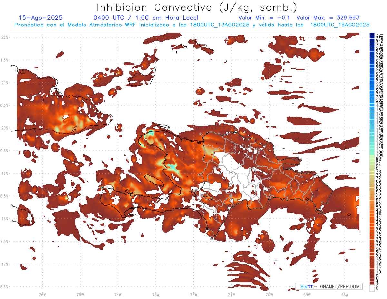The width and height of the screenshot is (387, 299).
Task: Click the 17N latitude label
Action: click(5, 264)
